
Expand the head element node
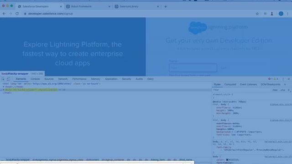click(3, 87)
